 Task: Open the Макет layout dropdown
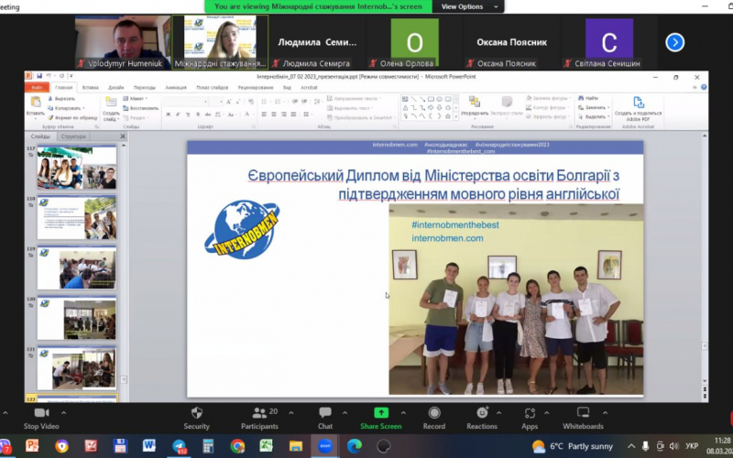pyautogui.click(x=136, y=99)
